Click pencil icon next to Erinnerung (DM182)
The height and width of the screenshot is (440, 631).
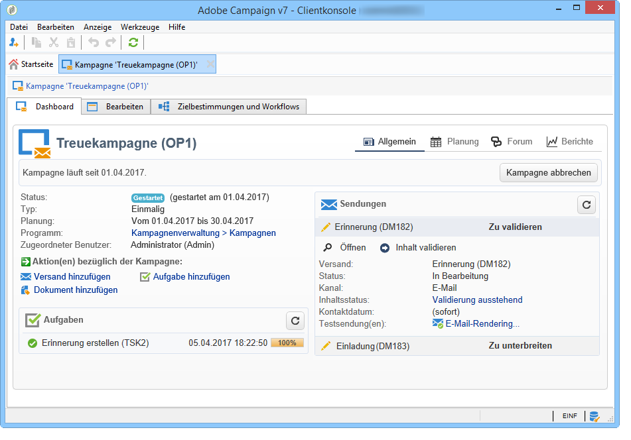(326, 227)
